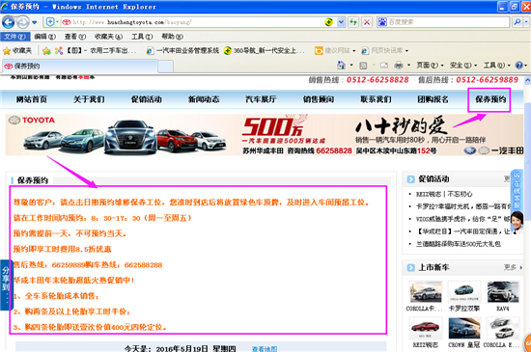Open 团购报名 navigation link
Viewport: 531px width, 352px height.
coord(433,99)
